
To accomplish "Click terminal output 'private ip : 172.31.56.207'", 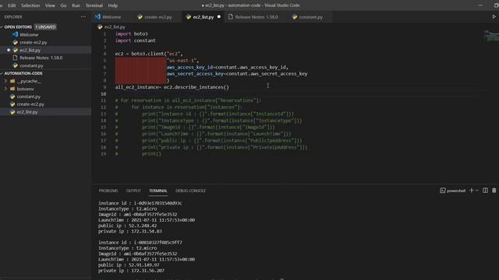I will pyautogui.click(x=132, y=271).
